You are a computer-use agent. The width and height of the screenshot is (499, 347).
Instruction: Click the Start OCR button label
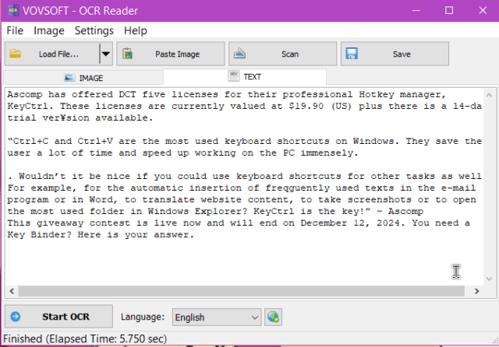(x=65, y=317)
